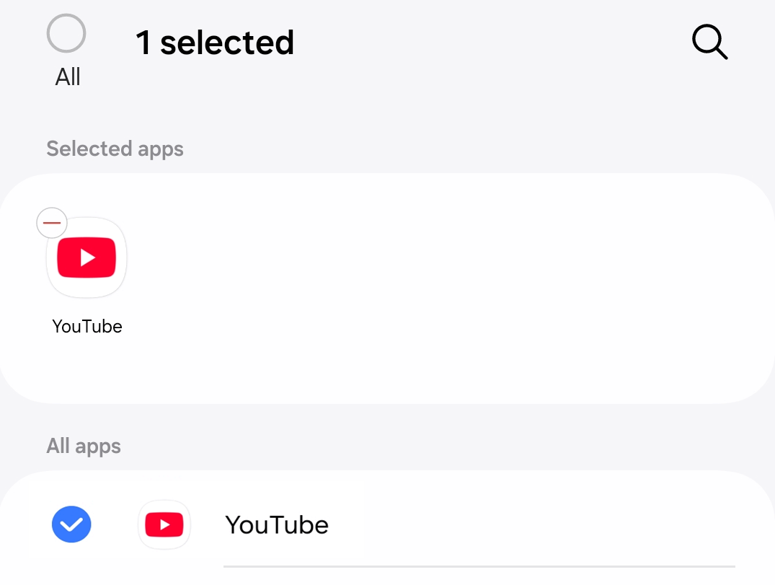Tap the Selected apps card area
The image size is (775, 585).
[387, 289]
